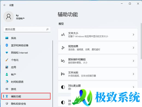
Task: Click the mouse pointer and touch icon
Action: tap(63, 61)
